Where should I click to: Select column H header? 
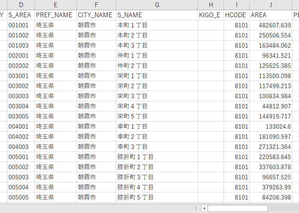tap(211, 5)
